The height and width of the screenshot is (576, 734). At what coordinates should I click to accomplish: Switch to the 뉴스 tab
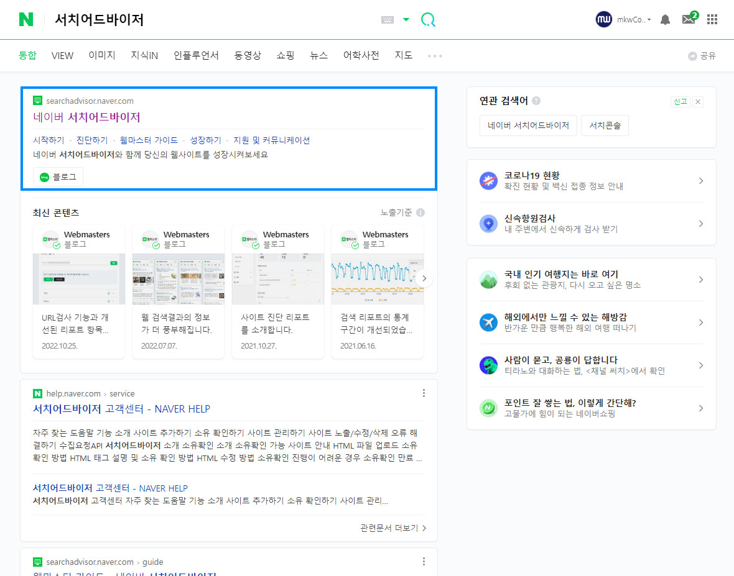click(318, 55)
